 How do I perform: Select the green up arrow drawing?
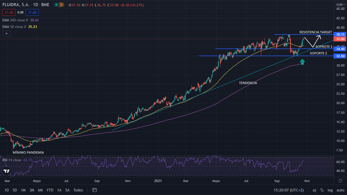coord(302,62)
